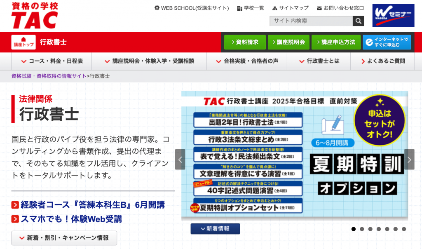
Task: Click the 法律関係 category label
Action: (x=35, y=99)
